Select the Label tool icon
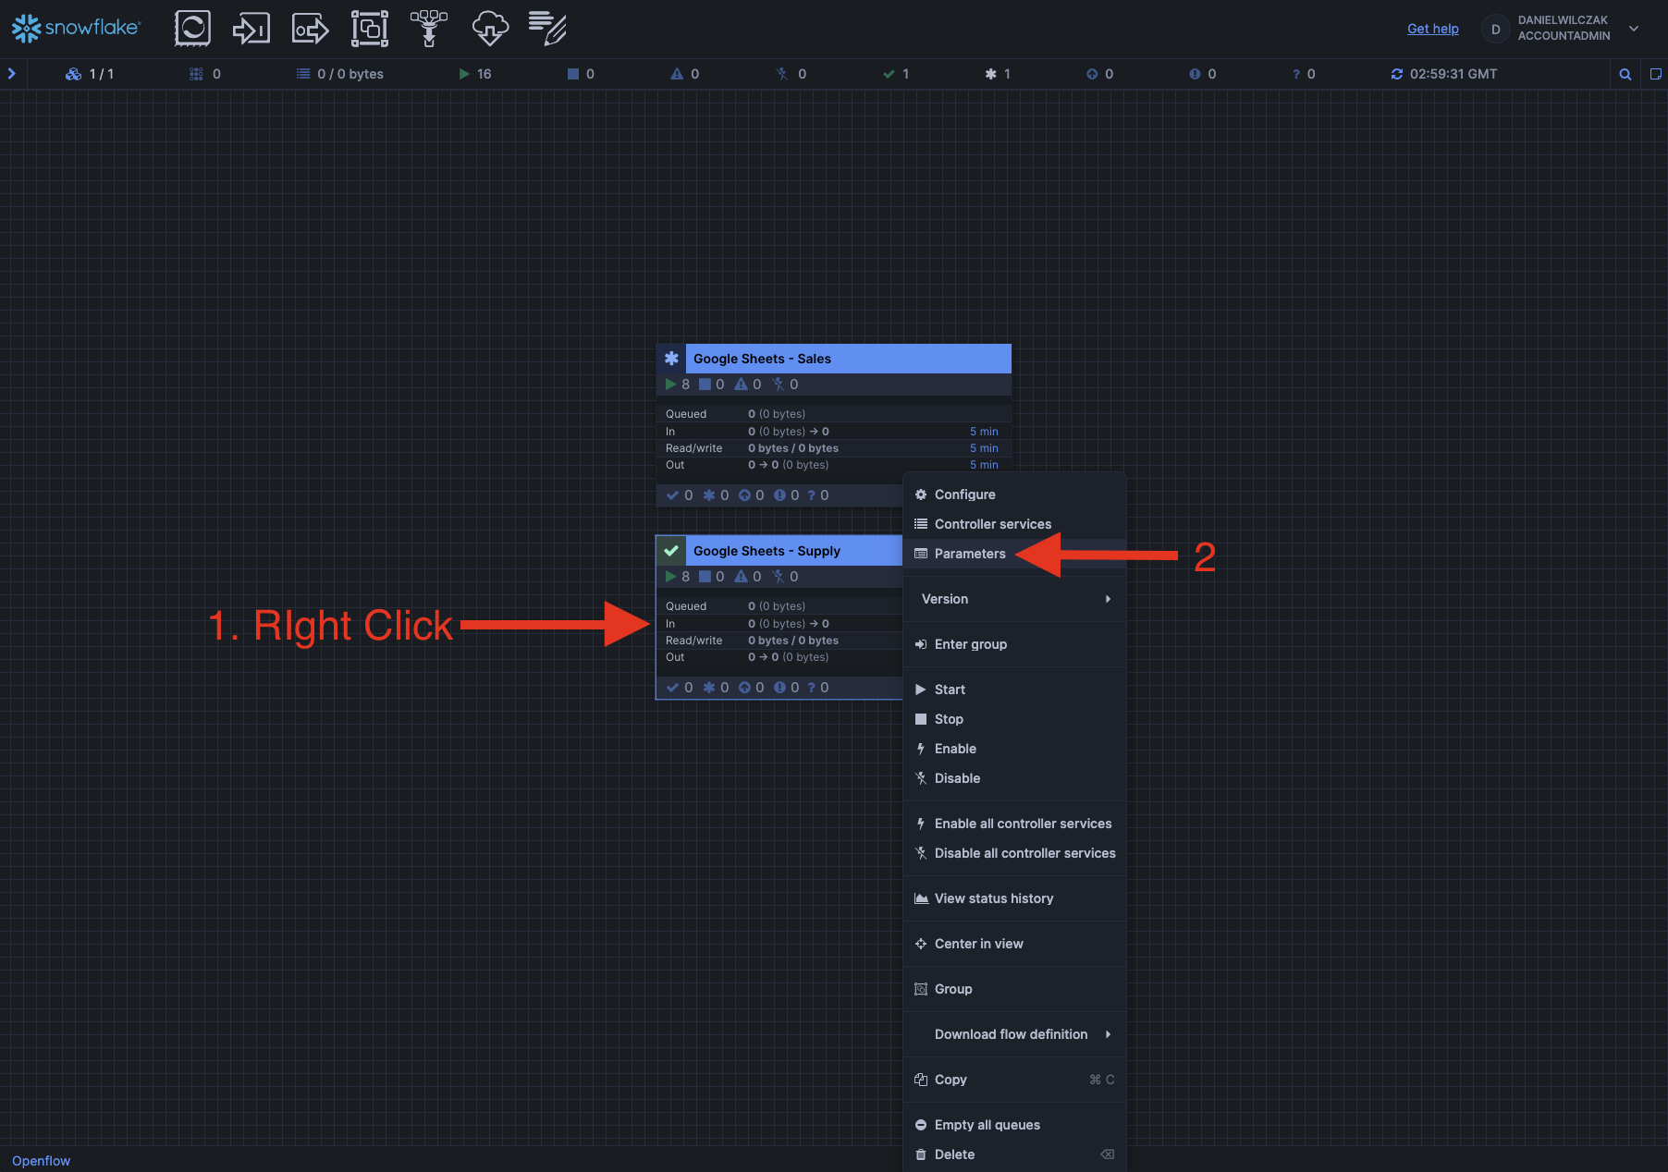Viewport: 1668px width, 1172px height. [547, 29]
